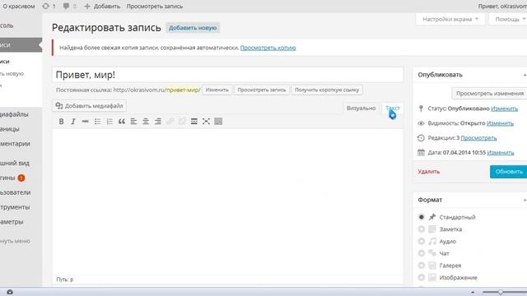Insert numbered list
Viewport: 527px width, 296px height.
(110, 122)
